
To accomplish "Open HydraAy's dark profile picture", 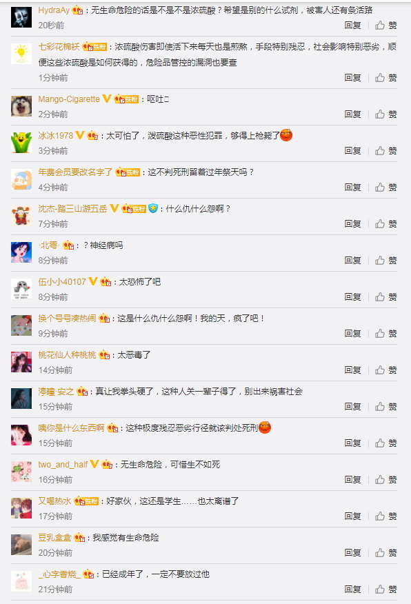I will 21,17.
